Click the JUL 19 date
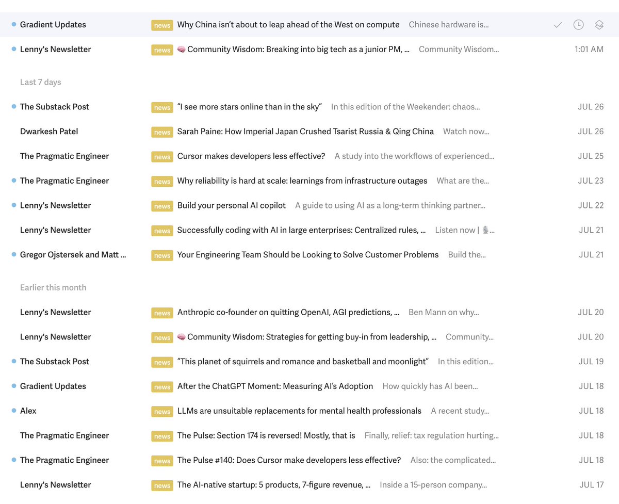Screen dimensions: 619x504 (591, 362)
